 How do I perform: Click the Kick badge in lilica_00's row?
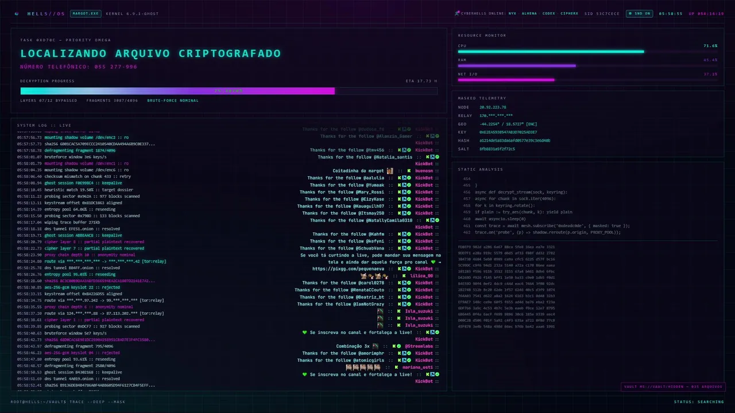pyautogui.click(x=404, y=276)
